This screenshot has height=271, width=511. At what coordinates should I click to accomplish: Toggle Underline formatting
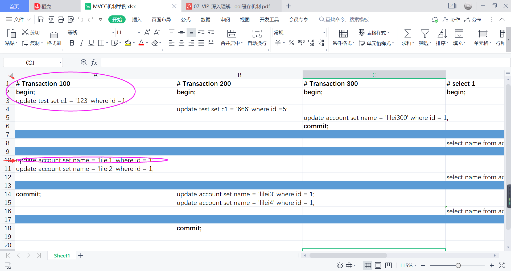[x=91, y=43]
